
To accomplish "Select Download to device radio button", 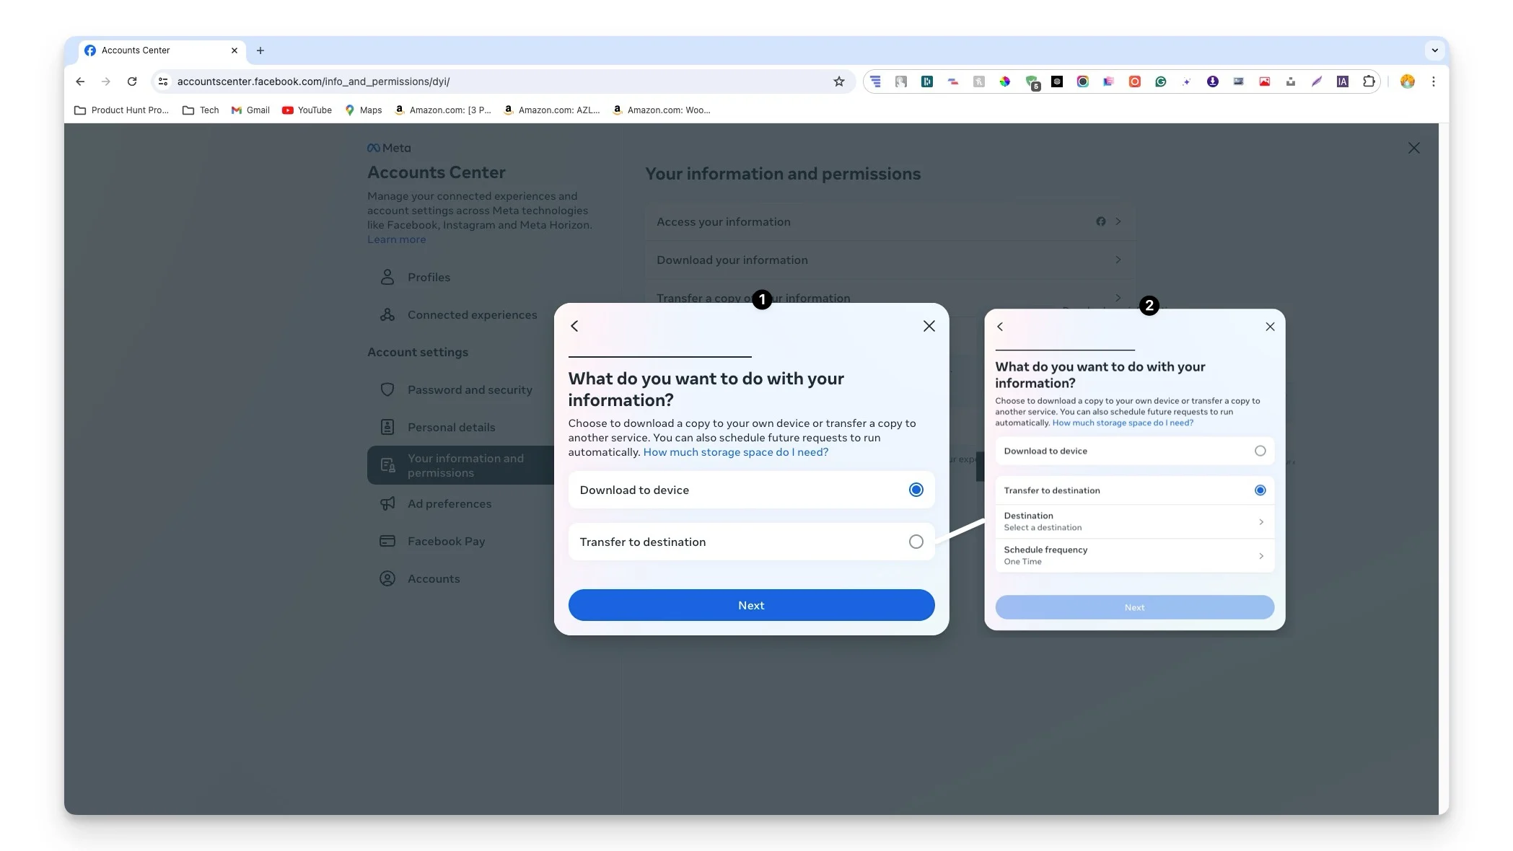I will pyautogui.click(x=916, y=490).
